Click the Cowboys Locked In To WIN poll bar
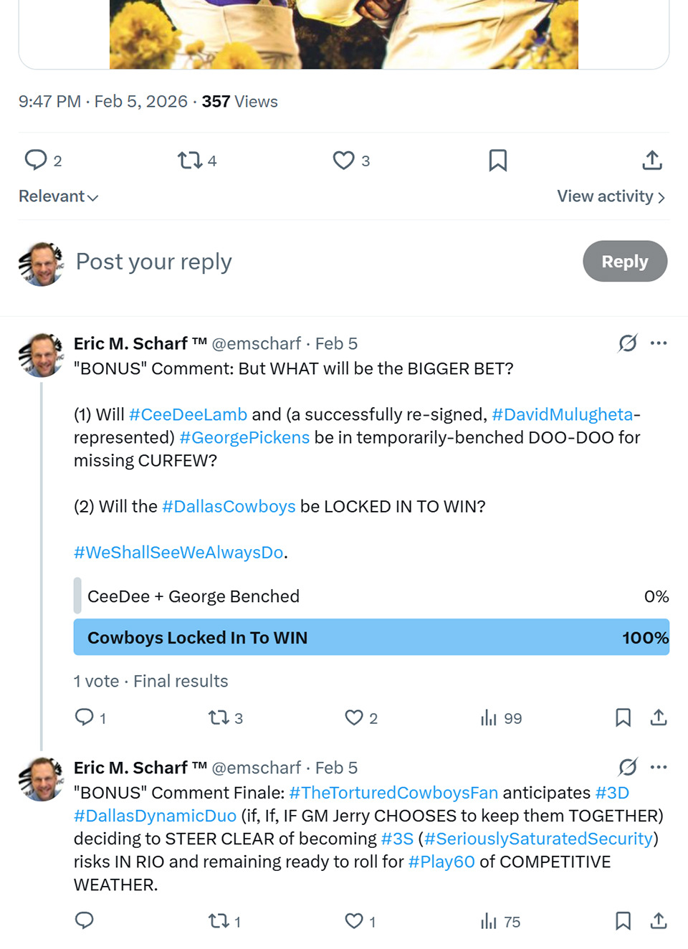This screenshot has width=688, height=949. [371, 637]
